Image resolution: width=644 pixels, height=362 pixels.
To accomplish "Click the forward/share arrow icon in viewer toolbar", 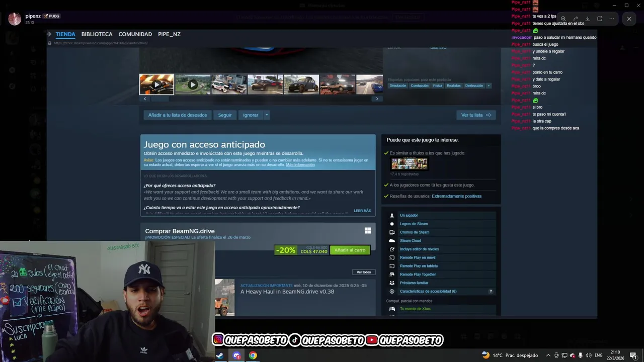I will click(x=576, y=19).
